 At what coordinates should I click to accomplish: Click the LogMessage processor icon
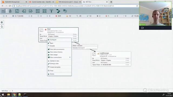pos(94,54)
